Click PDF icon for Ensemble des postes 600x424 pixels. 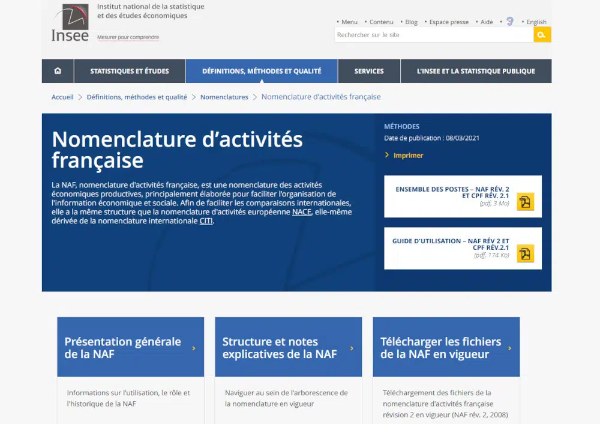(525, 202)
